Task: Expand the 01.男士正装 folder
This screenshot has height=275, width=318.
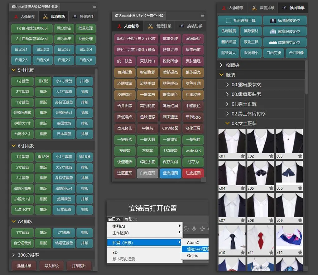Action: [x=227, y=104]
